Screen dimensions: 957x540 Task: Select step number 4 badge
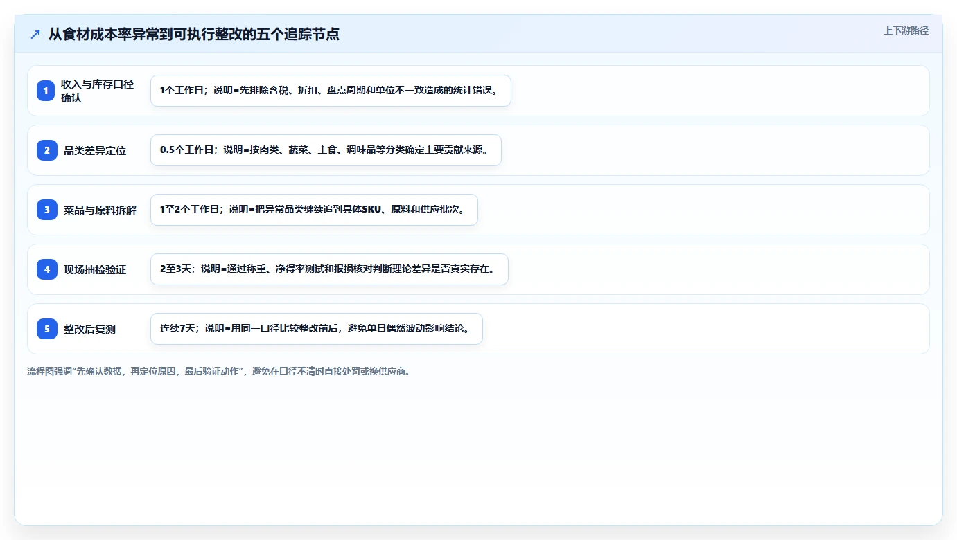47,269
